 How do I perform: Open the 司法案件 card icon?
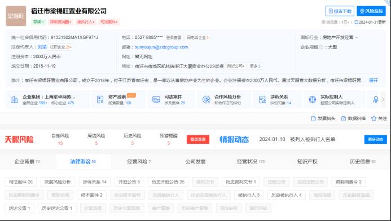pyautogui.click(x=156, y=100)
